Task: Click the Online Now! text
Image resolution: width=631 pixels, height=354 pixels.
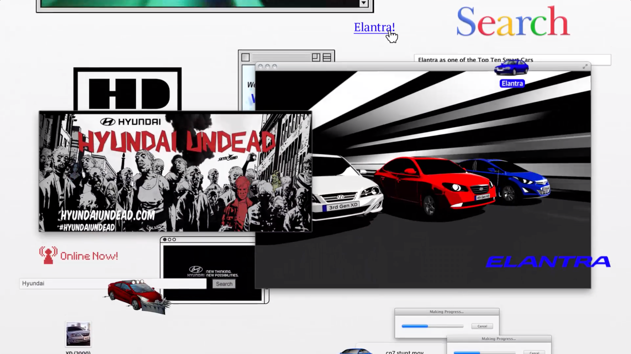Action: click(x=89, y=256)
